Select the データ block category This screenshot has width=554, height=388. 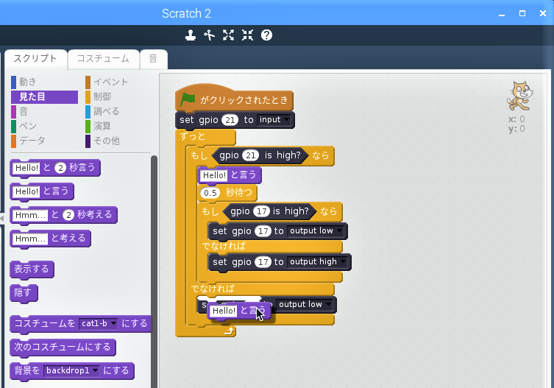pyautogui.click(x=28, y=141)
